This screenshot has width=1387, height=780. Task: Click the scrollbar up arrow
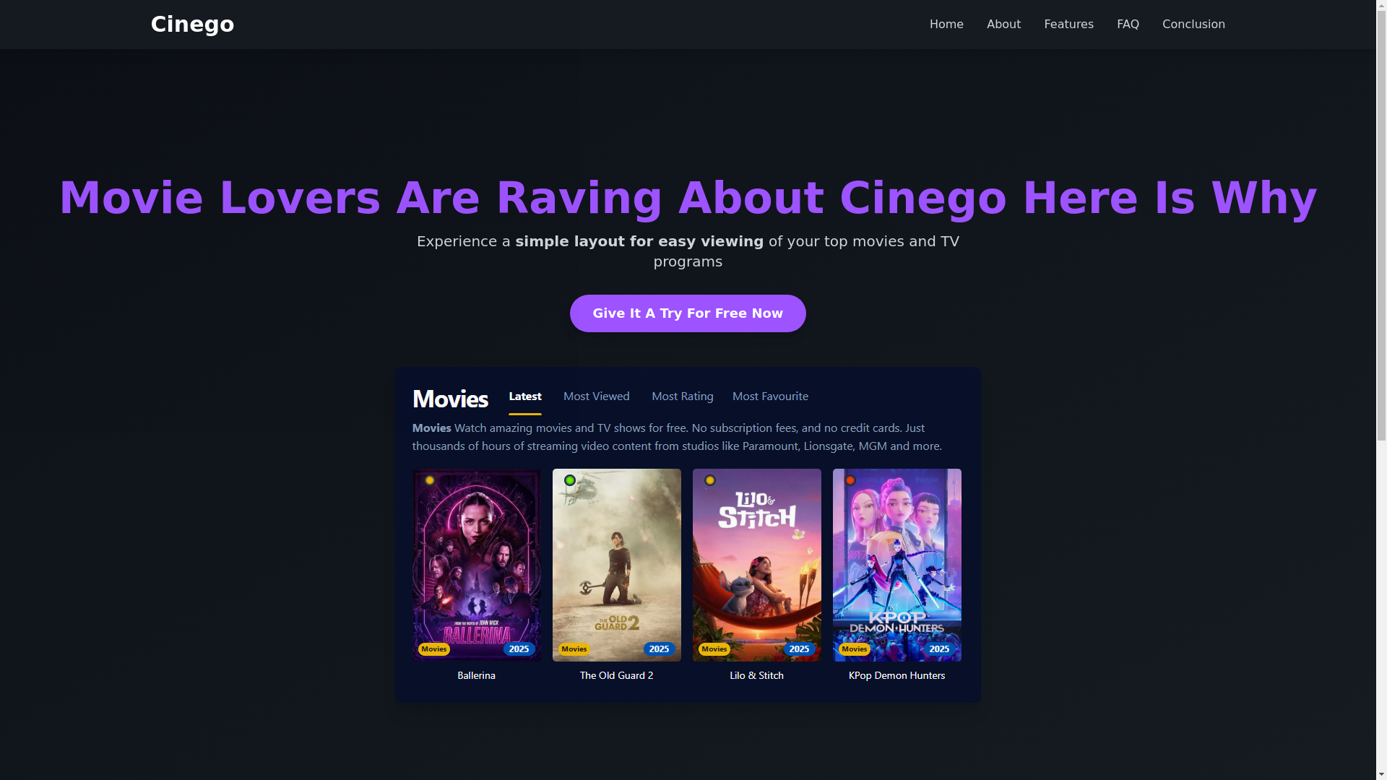pyautogui.click(x=1381, y=5)
